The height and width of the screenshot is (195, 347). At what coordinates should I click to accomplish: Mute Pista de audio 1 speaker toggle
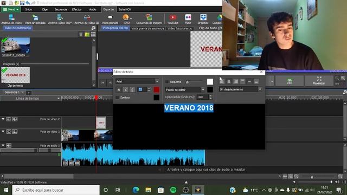pyautogui.click(x=9, y=146)
